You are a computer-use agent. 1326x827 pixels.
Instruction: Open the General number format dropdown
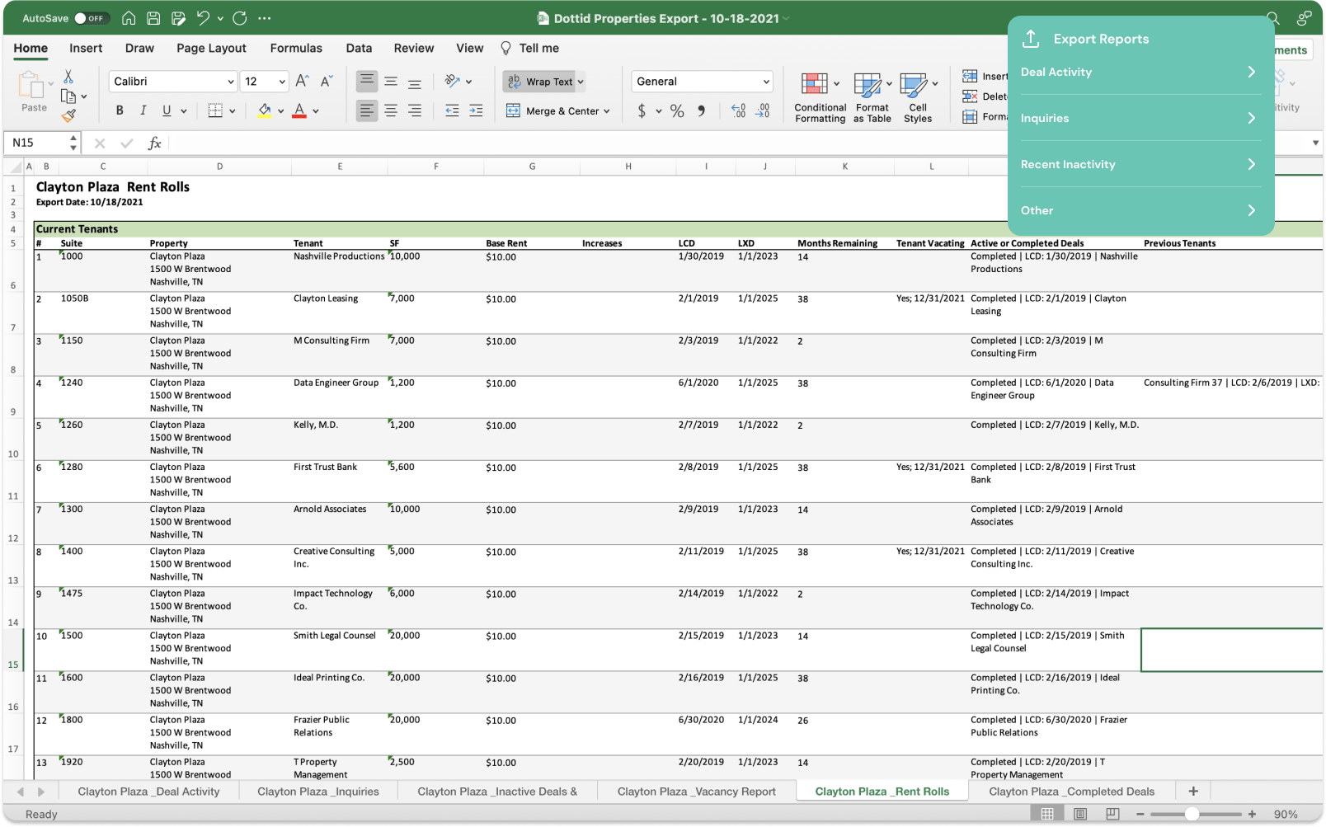[703, 82]
